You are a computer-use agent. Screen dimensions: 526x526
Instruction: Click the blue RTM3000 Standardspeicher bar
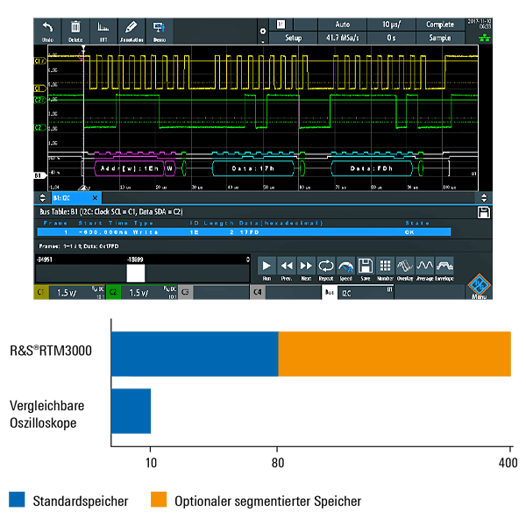[195, 354]
